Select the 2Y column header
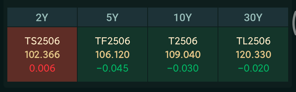The image size is (296, 92). tap(42, 17)
